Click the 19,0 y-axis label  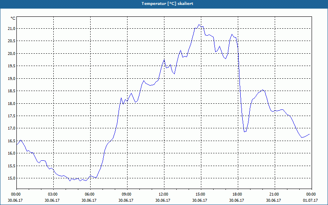[11, 79]
